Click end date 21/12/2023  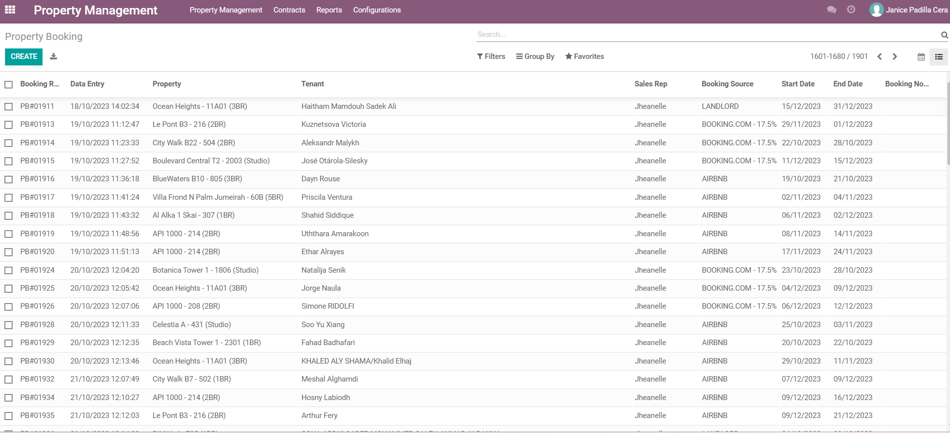pyautogui.click(x=853, y=416)
